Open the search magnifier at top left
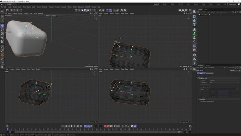Viewport: 241px width, 136px height. pos(2,12)
